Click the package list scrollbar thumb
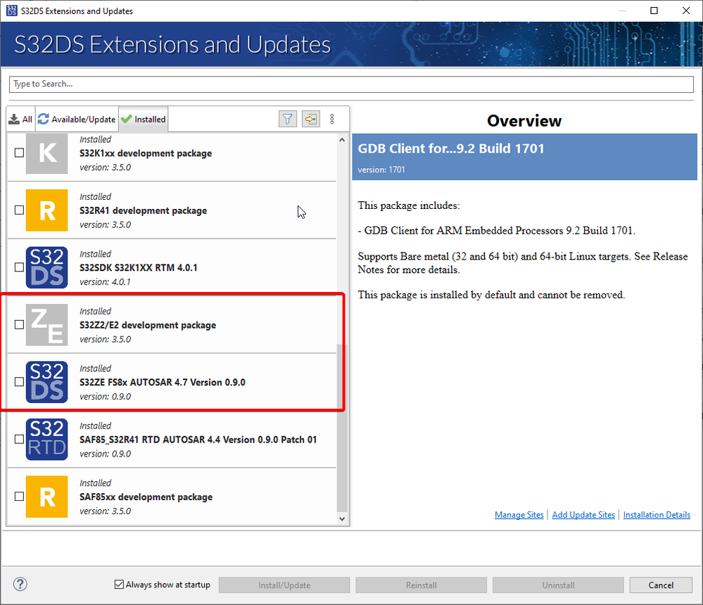 [x=342, y=428]
